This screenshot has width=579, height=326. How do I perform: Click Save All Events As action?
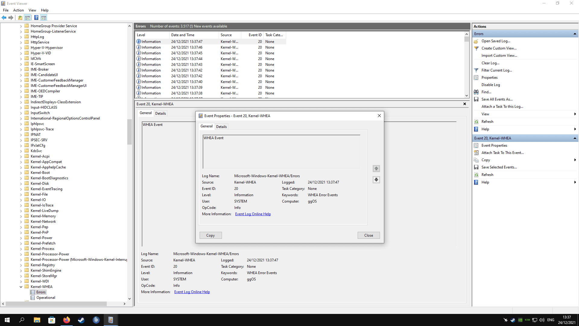click(497, 99)
